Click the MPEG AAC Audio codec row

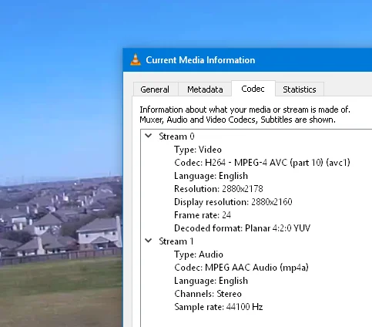[241, 268]
